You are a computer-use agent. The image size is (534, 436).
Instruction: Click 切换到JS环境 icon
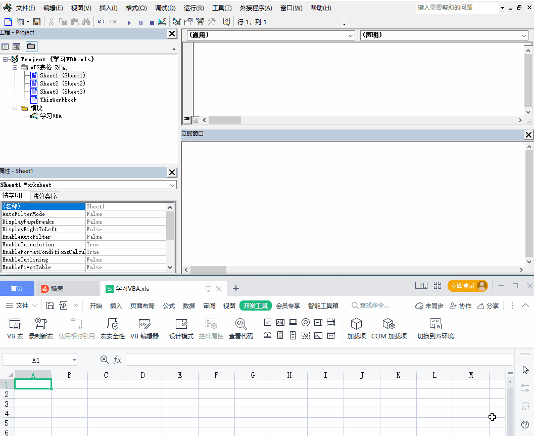pyautogui.click(x=435, y=329)
